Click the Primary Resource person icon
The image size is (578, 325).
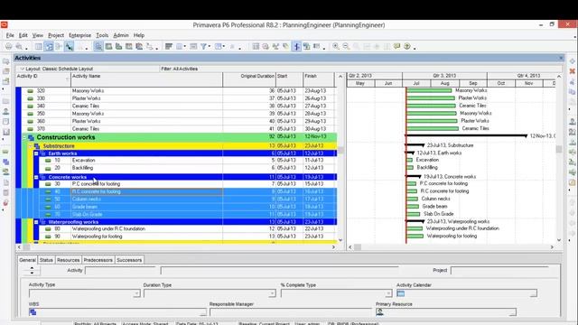click(380, 312)
